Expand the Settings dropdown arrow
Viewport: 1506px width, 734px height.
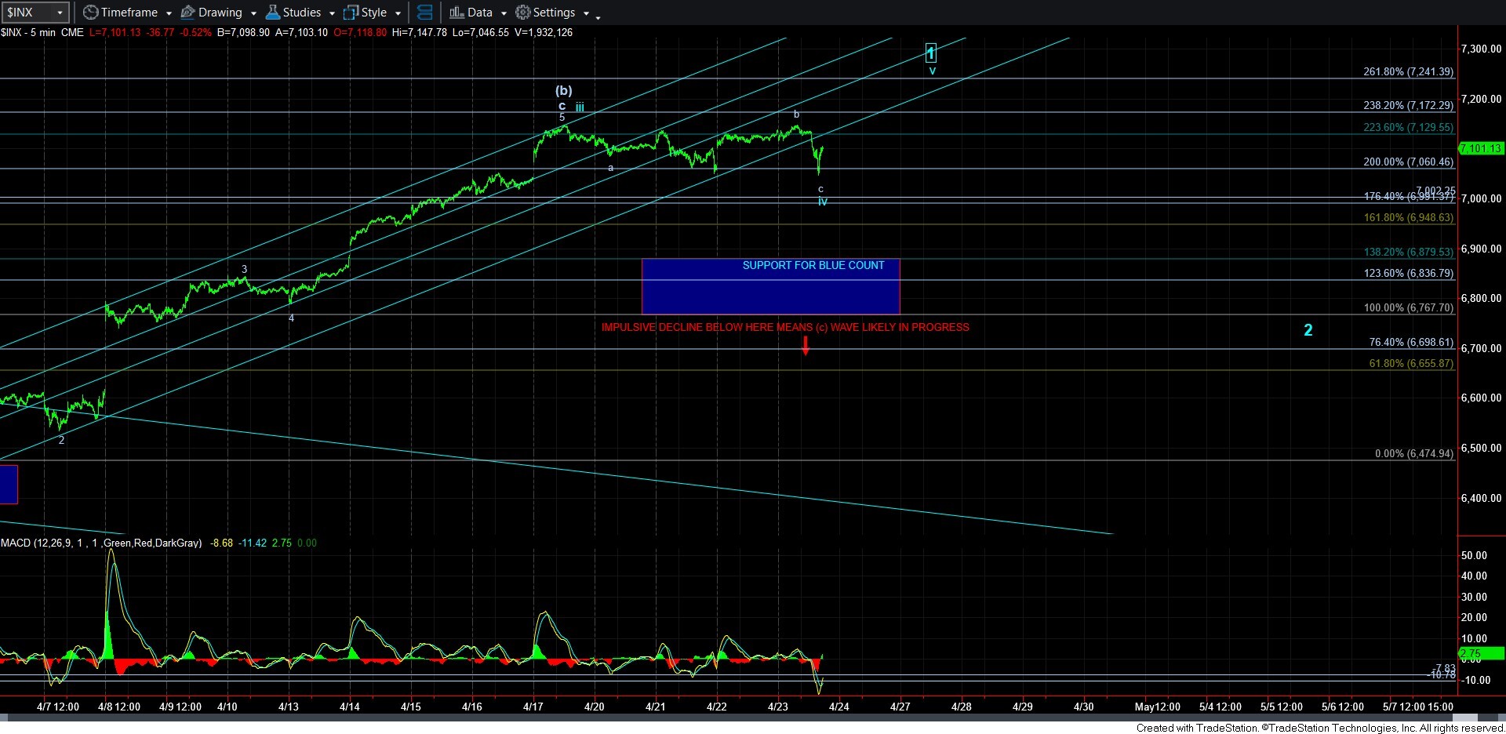pyautogui.click(x=586, y=13)
